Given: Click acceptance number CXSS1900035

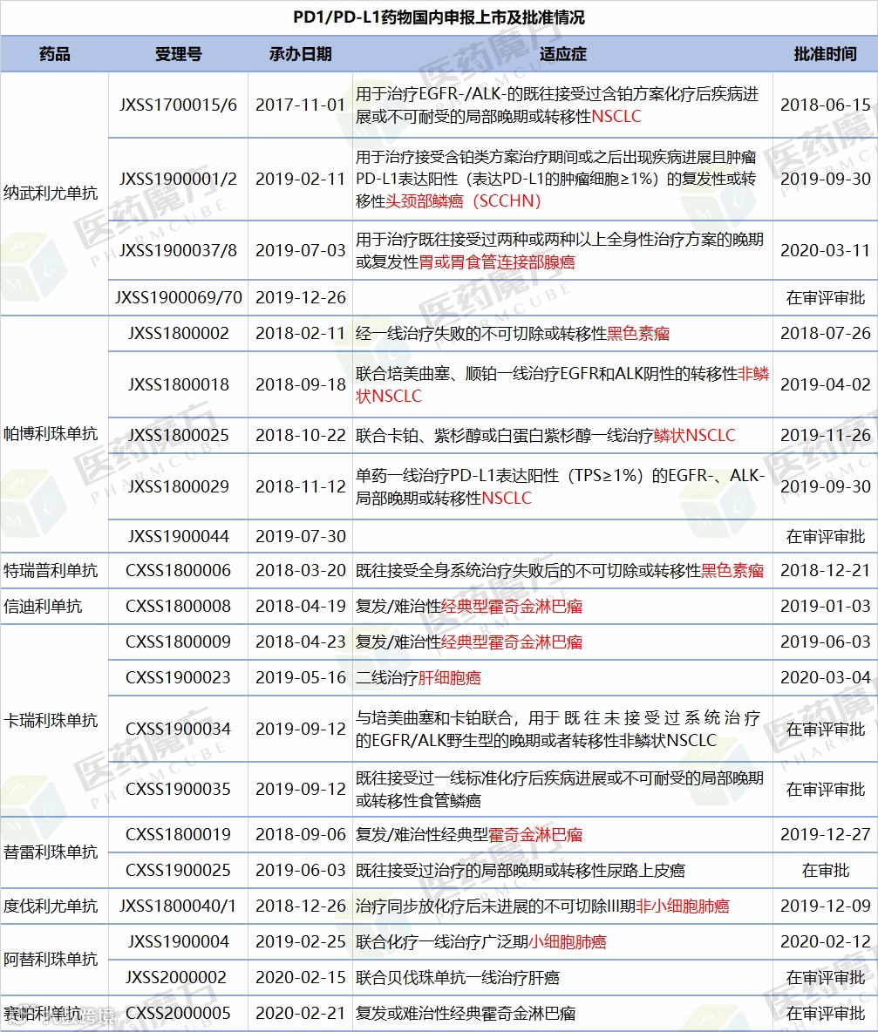Looking at the screenshot, I should [x=179, y=789].
